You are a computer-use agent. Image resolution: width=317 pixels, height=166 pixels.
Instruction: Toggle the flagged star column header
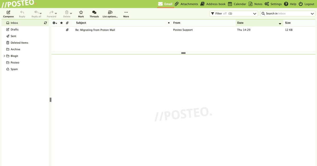tap(62, 23)
